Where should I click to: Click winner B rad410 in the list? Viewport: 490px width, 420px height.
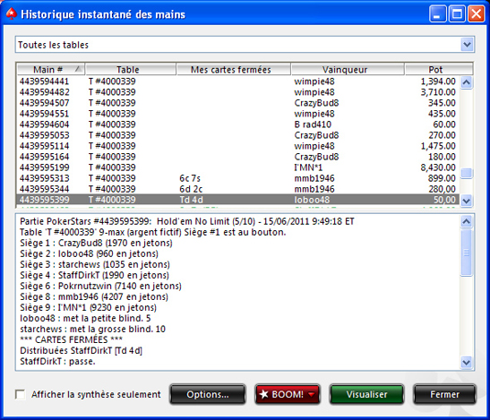pyautogui.click(x=313, y=124)
